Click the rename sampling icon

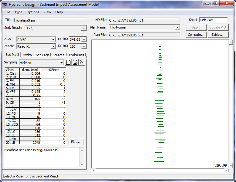coord(75,62)
